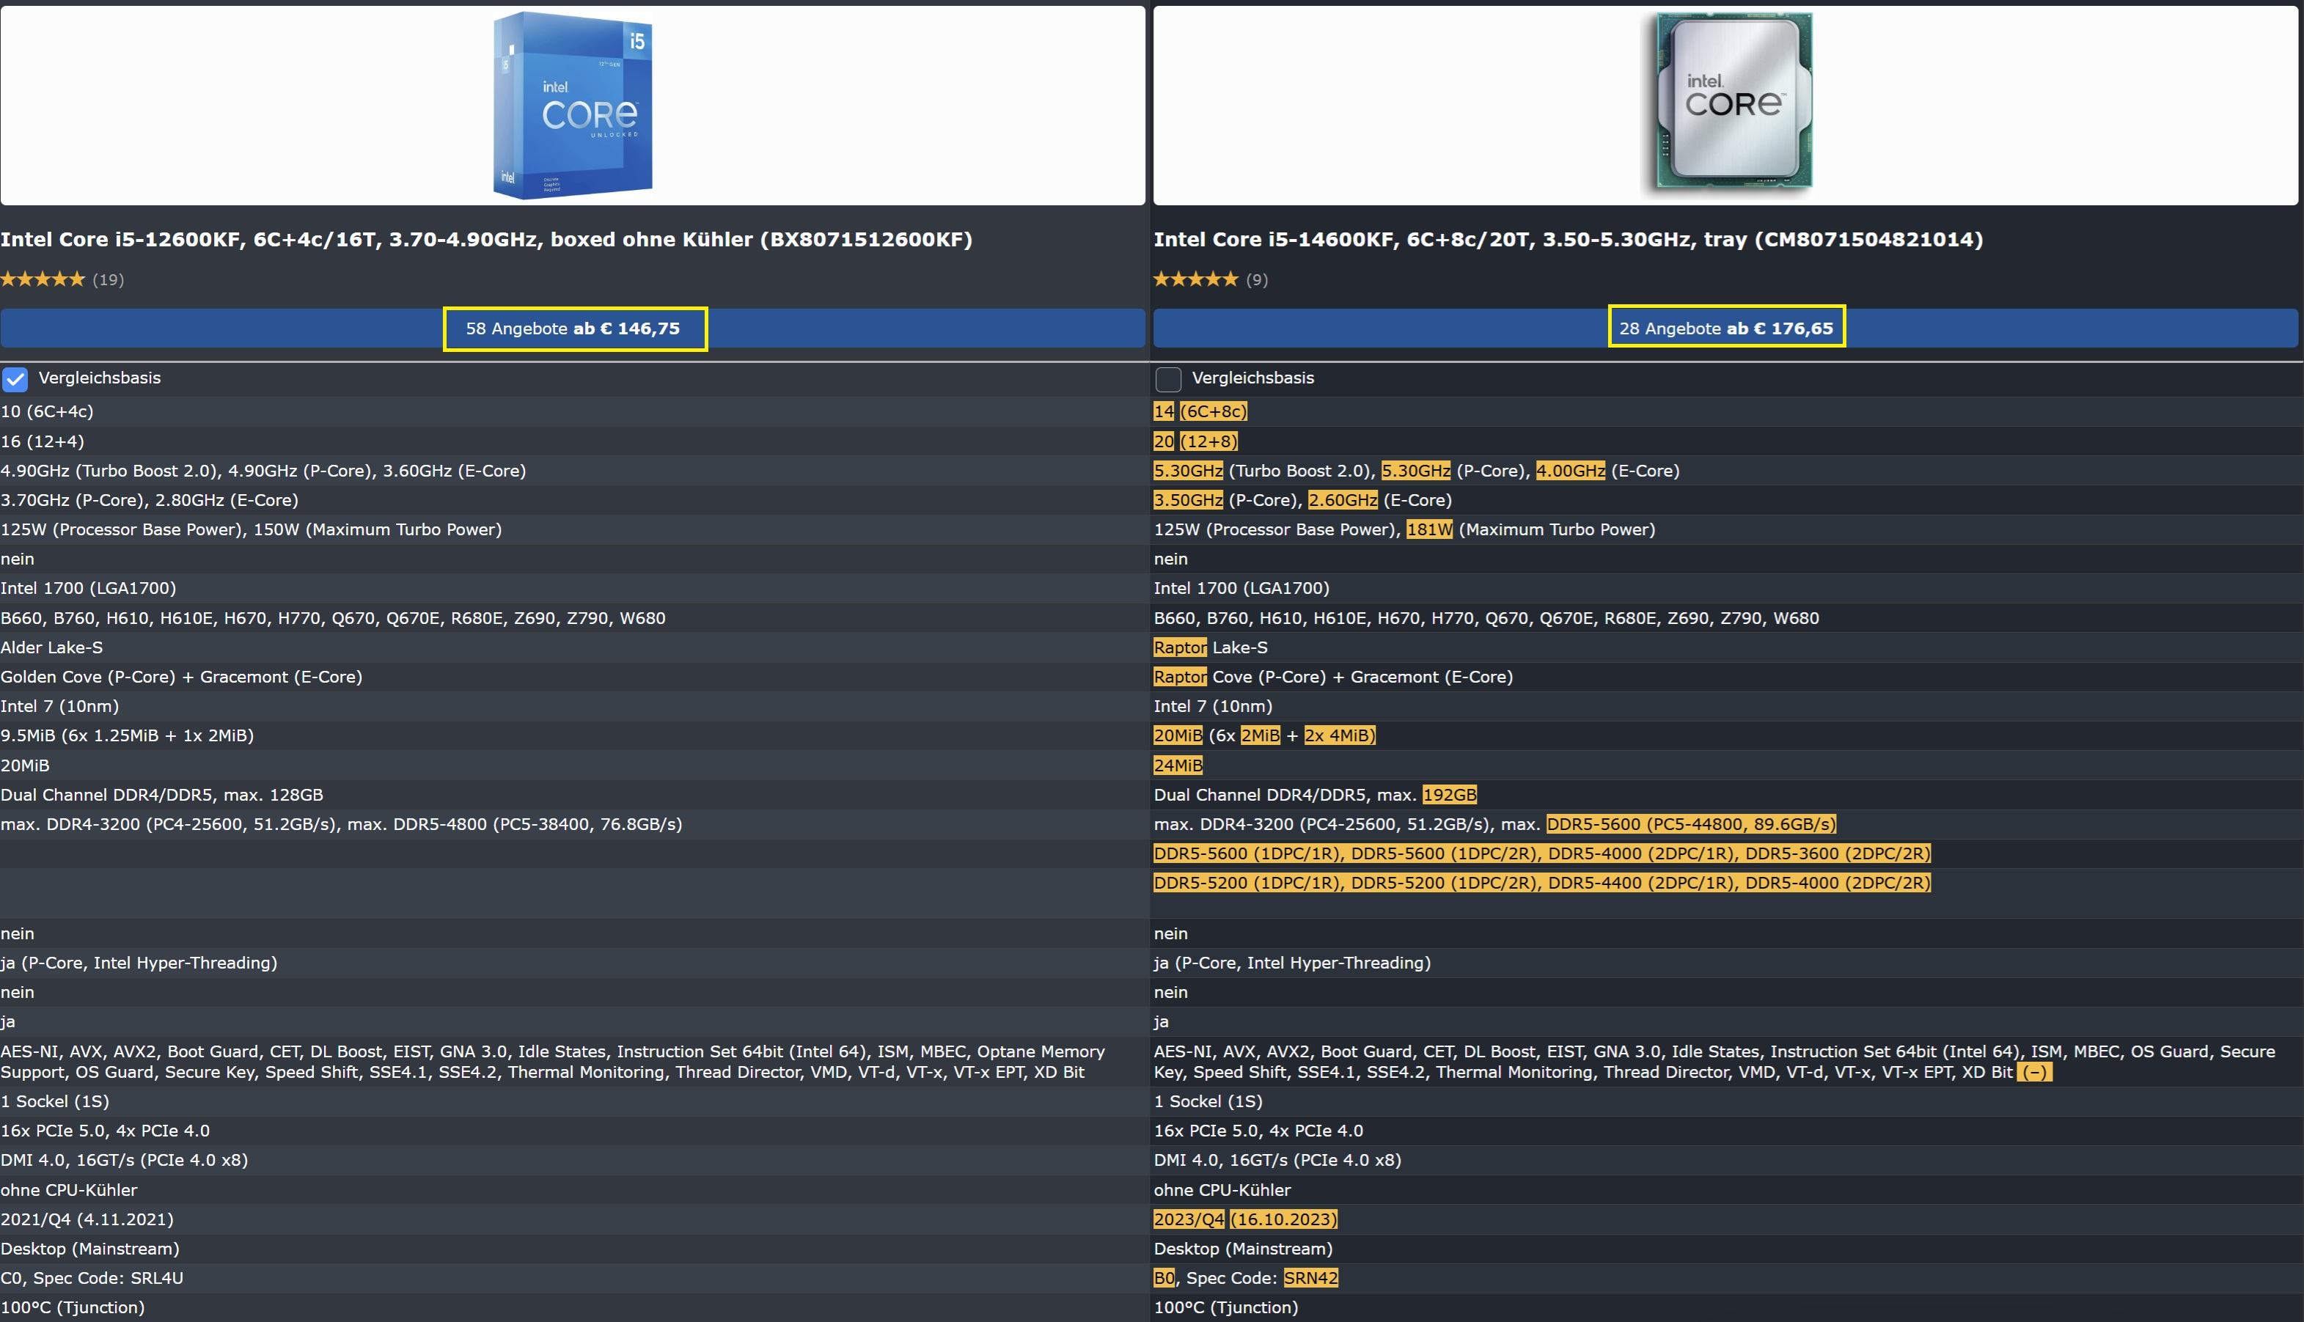Click the 28 Angebote ab € 176,65 button
The height and width of the screenshot is (1322, 2304).
[1725, 328]
